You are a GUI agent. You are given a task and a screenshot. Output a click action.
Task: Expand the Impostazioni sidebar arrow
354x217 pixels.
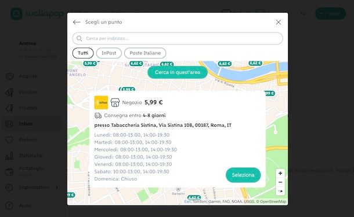pyautogui.click(x=57, y=187)
